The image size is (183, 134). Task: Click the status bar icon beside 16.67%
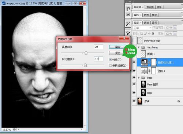[14, 130]
